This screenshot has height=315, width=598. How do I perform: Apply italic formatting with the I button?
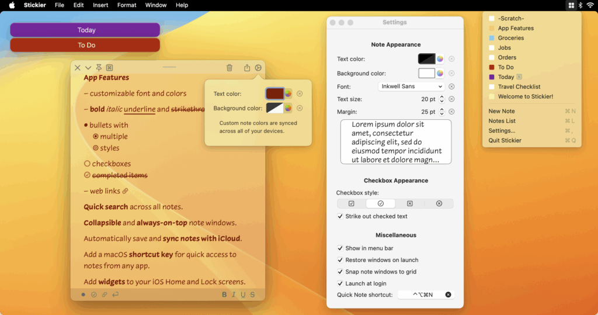point(234,295)
